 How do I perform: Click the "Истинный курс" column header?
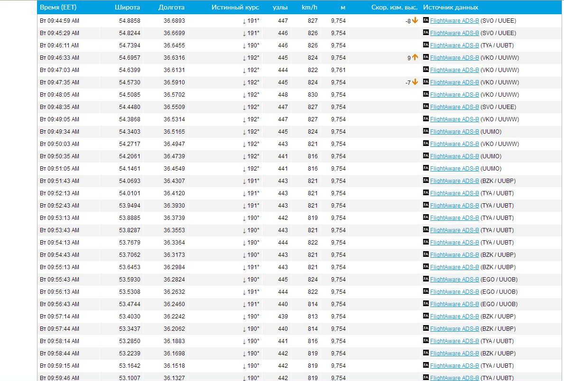235,8
